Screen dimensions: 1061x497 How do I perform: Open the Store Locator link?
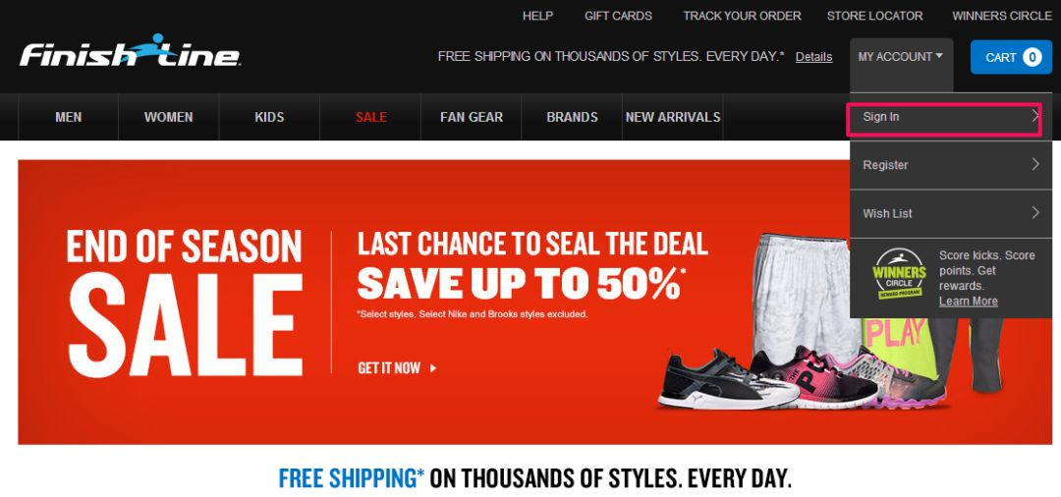click(x=874, y=16)
